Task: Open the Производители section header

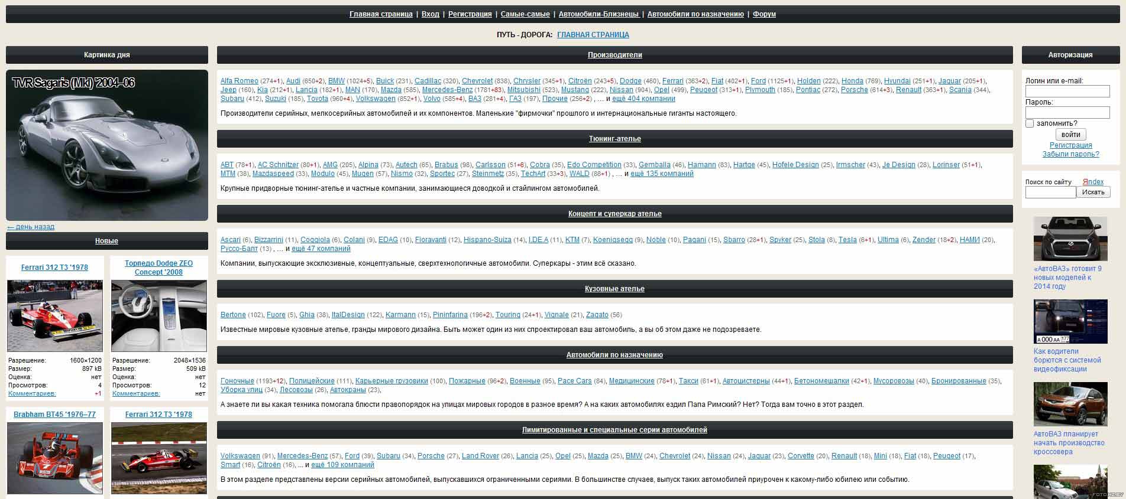Action: click(614, 55)
